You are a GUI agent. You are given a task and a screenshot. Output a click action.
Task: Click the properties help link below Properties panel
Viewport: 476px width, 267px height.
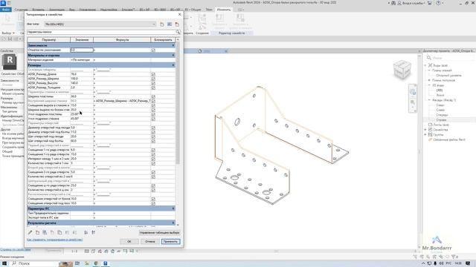(15, 250)
